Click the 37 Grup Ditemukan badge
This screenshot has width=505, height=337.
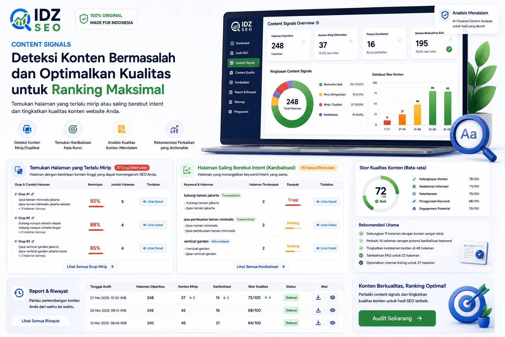[x=132, y=168]
